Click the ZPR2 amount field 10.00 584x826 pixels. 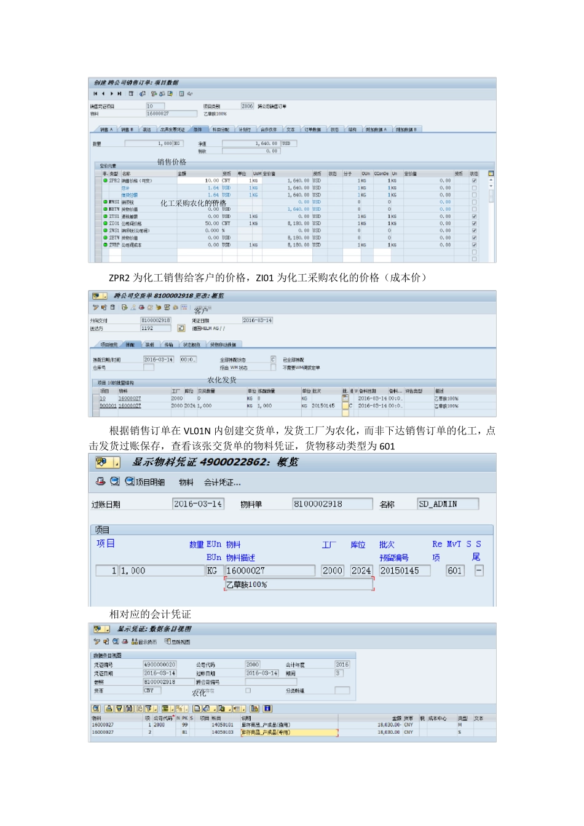[x=199, y=181]
